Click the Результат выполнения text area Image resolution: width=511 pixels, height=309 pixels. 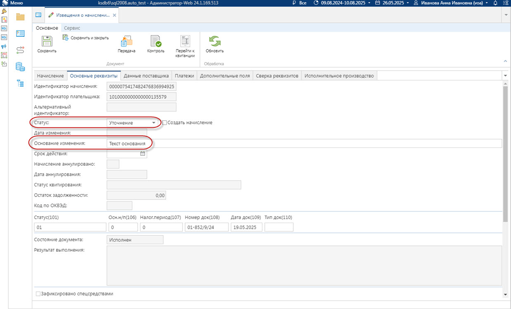pos(304,266)
